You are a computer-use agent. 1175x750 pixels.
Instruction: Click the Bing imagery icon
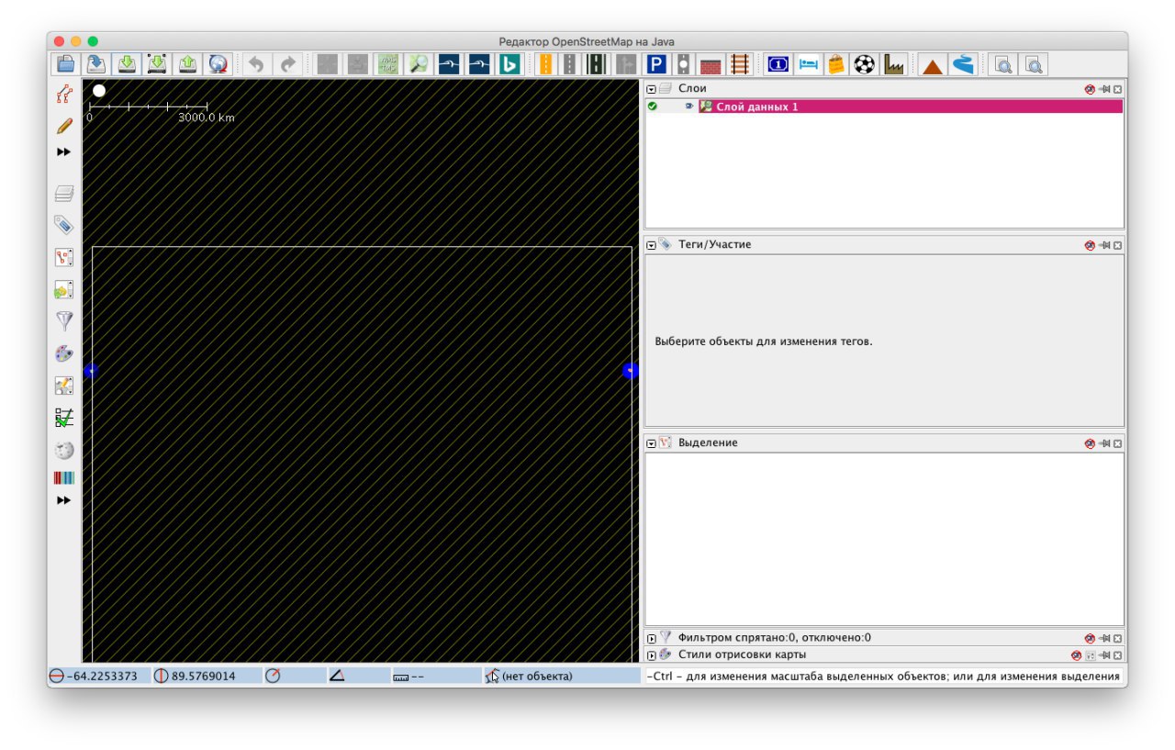[509, 64]
